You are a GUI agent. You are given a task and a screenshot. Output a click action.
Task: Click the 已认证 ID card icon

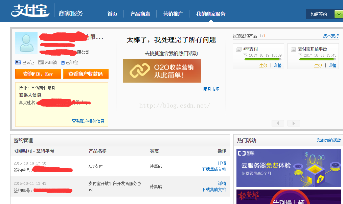18,63
